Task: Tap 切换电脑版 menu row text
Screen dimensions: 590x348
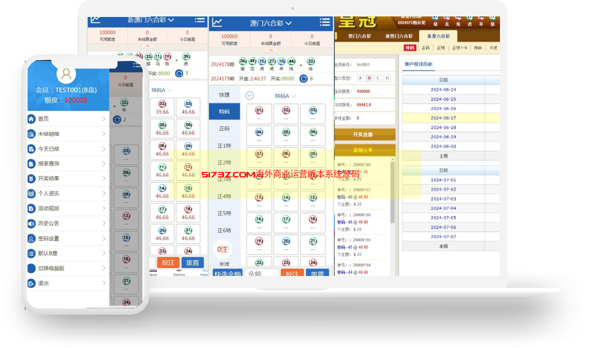Action: (51, 268)
